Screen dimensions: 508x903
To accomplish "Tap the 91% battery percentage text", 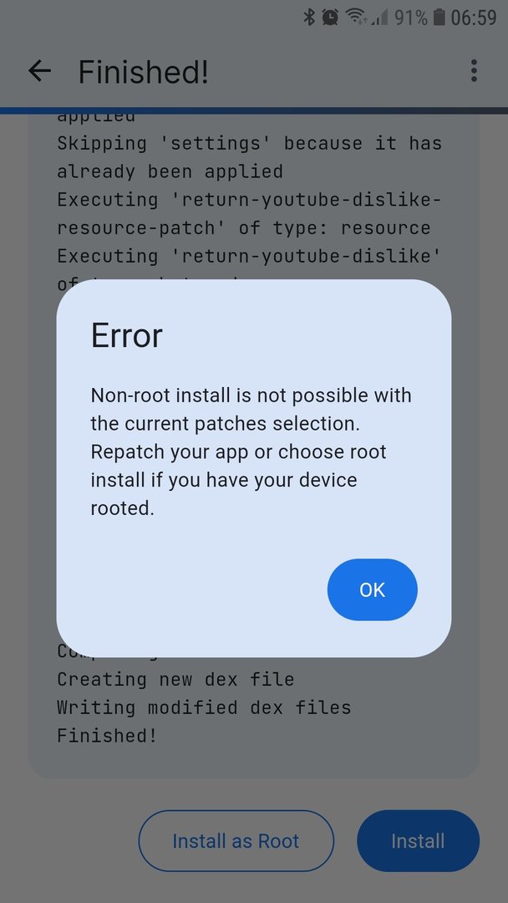I will [411, 18].
